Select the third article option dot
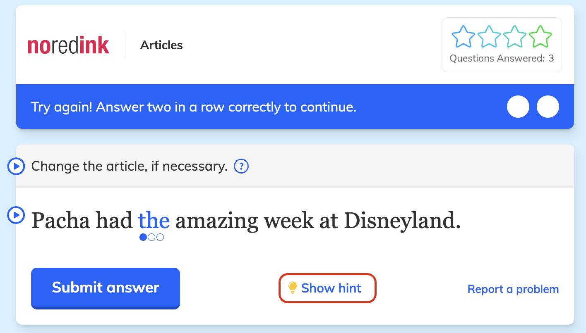Viewport: 586px width, 333px height. (161, 237)
